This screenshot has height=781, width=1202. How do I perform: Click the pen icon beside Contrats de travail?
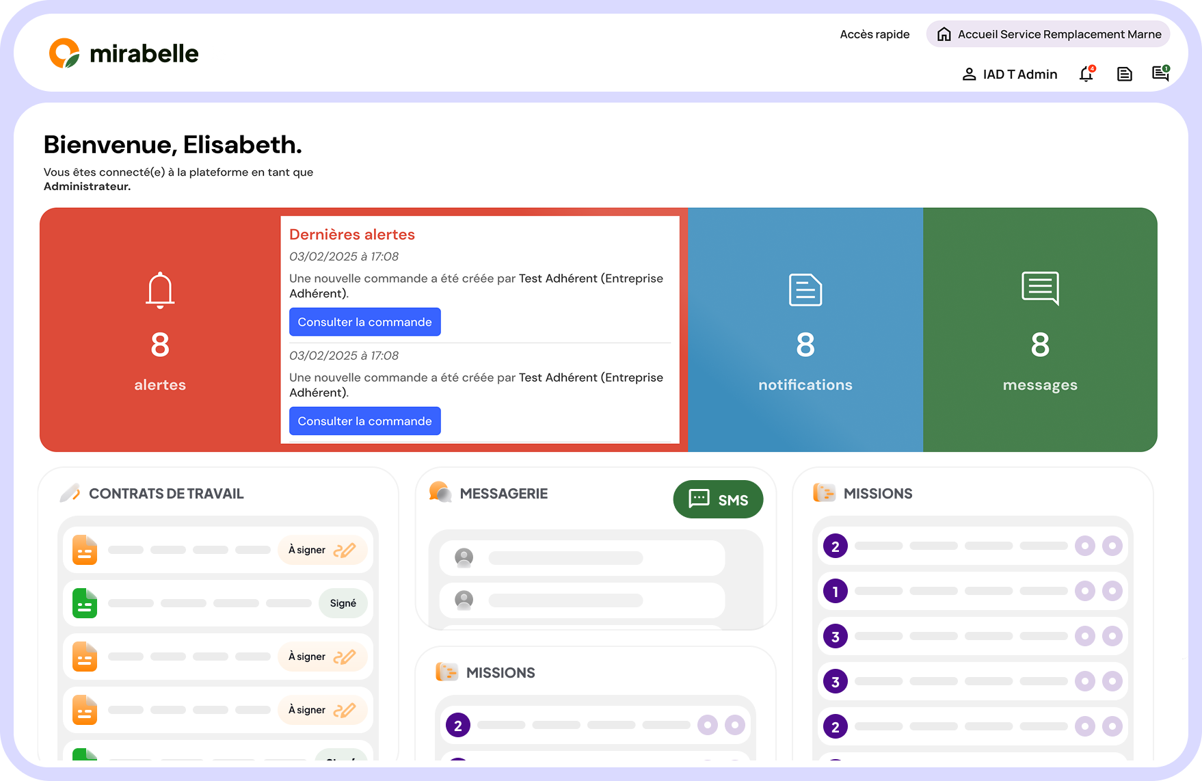[70, 493]
